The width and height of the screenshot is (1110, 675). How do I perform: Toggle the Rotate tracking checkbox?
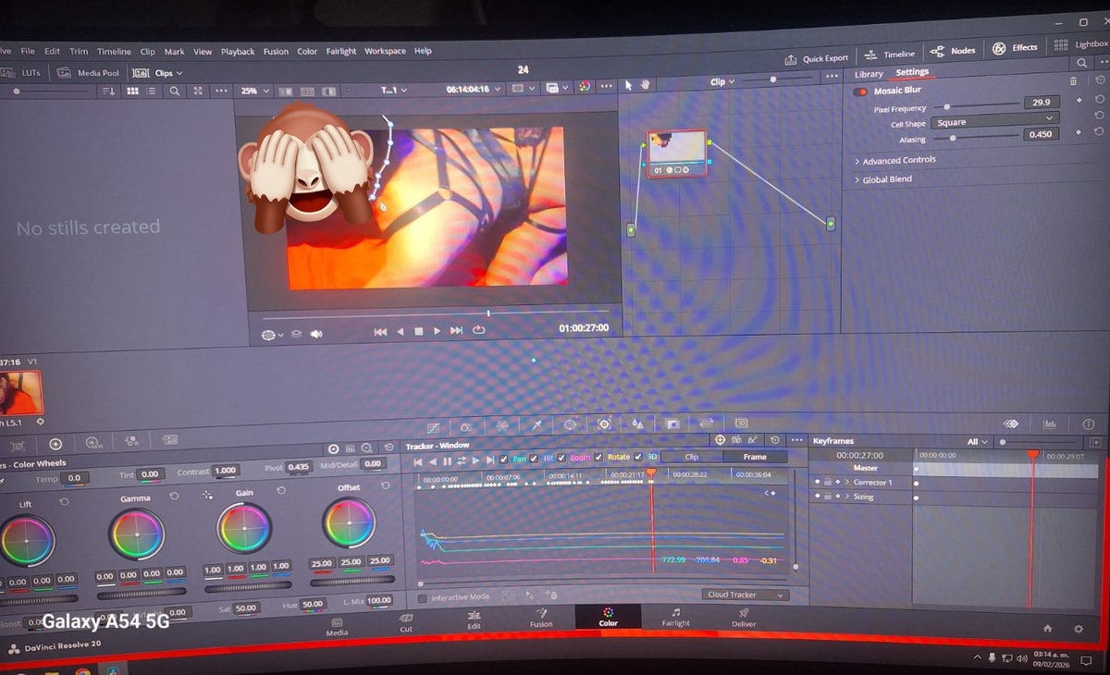tap(598, 458)
